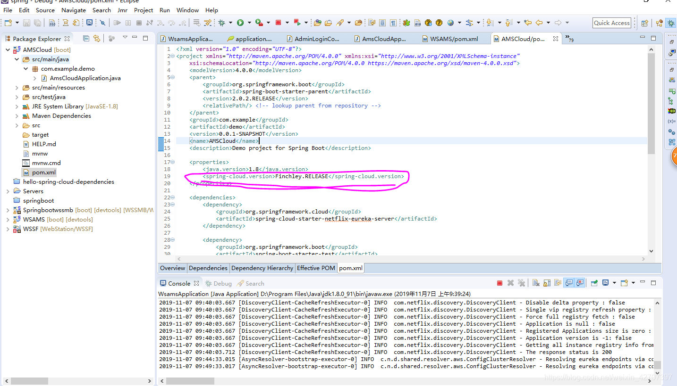Pin the Console view
The image size is (677, 386).
(594, 283)
